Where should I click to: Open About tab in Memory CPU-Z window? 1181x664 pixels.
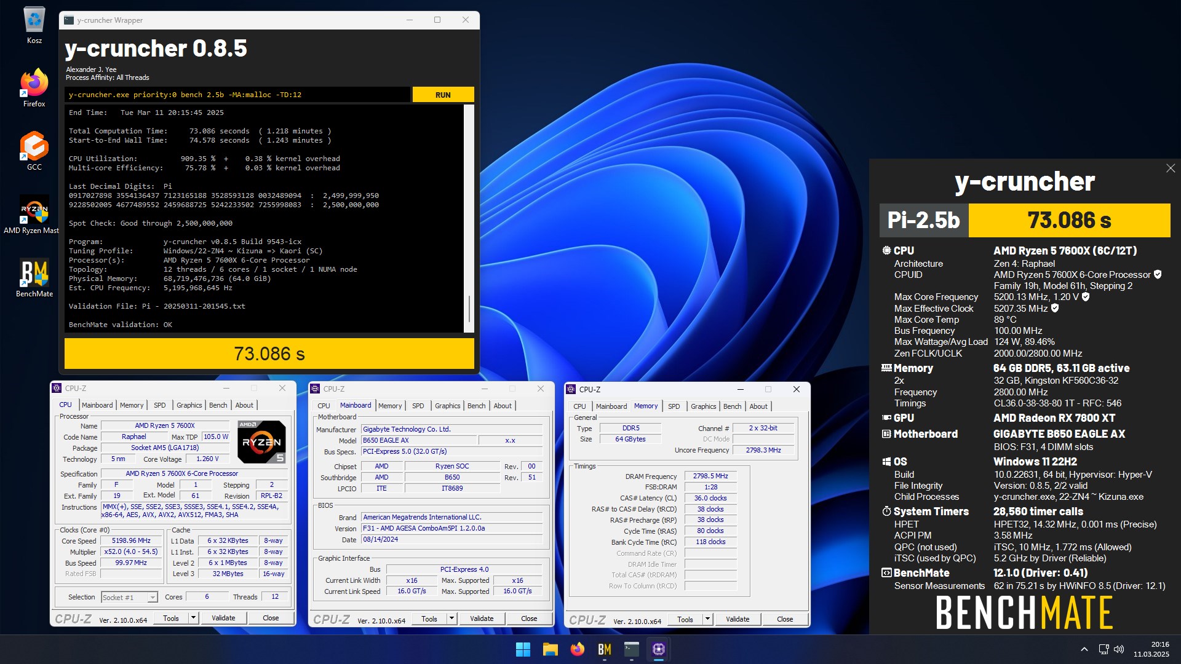click(x=758, y=406)
